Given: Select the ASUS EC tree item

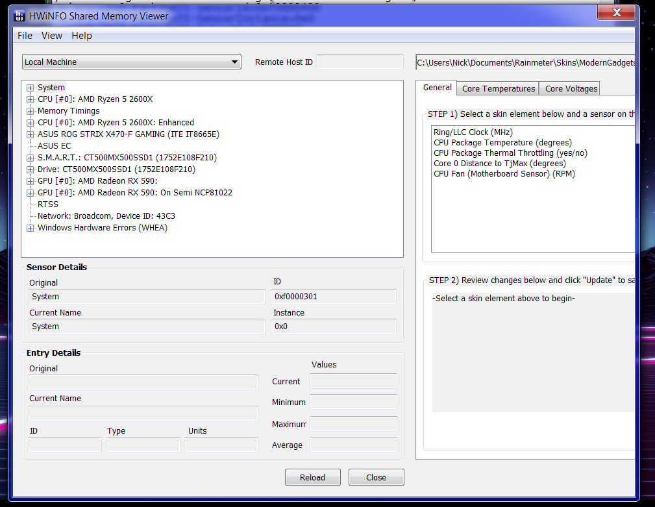Looking at the screenshot, I should tap(55, 146).
